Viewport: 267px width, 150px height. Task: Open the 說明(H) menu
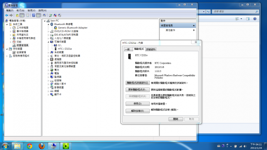[x=43, y=10]
